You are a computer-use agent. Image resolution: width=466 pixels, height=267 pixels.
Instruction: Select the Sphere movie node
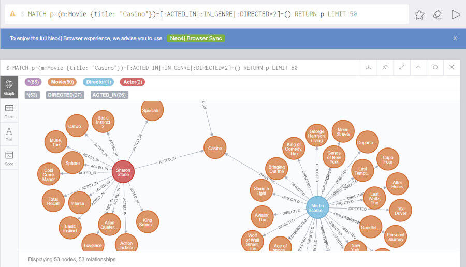[72, 163]
